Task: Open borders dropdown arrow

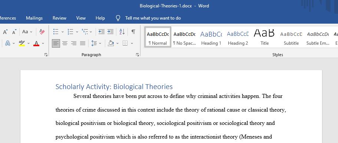Action: coord(132,44)
